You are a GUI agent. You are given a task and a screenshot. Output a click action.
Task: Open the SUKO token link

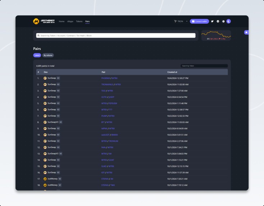tap(104, 166)
